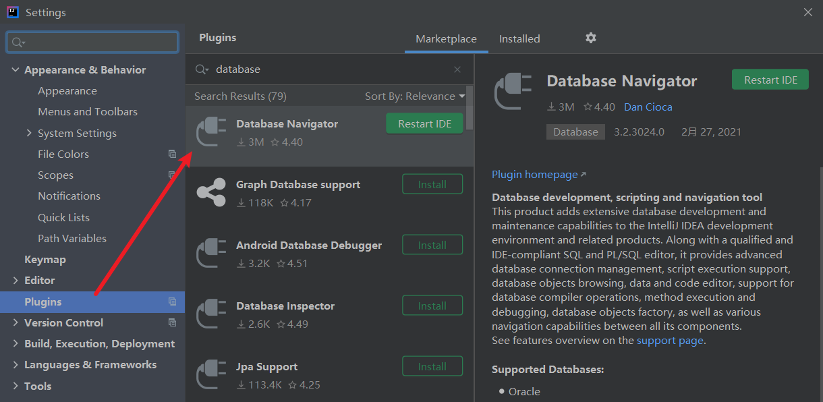This screenshot has height=402, width=823.
Task: Click the Android Database Debugger plugin icon
Action: coord(211,253)
